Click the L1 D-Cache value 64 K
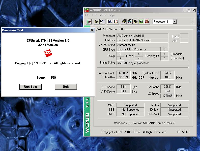The height and width of the screenshot is (151, 200). click(124, 91)
